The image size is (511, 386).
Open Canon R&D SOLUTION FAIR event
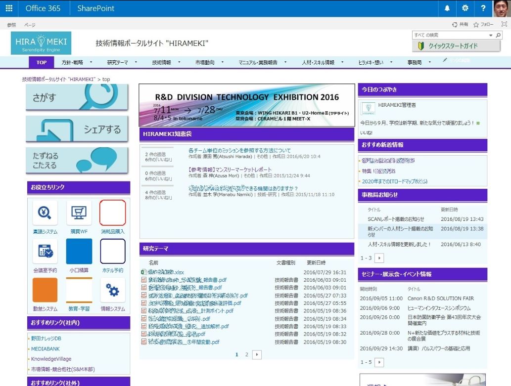click(441, 298)
